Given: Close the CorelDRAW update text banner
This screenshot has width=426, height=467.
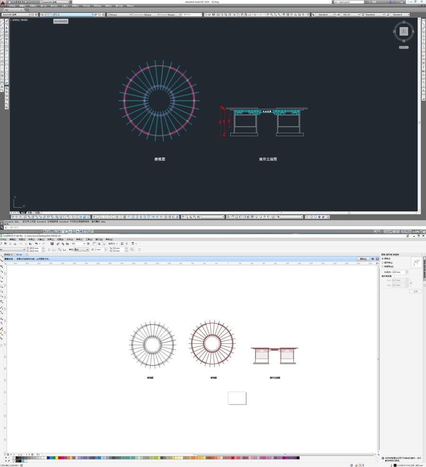Looking at the screenshot, I should click(377, 259).
